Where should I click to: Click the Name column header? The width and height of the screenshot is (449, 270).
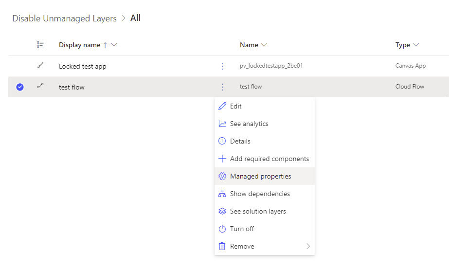(249, 45)
